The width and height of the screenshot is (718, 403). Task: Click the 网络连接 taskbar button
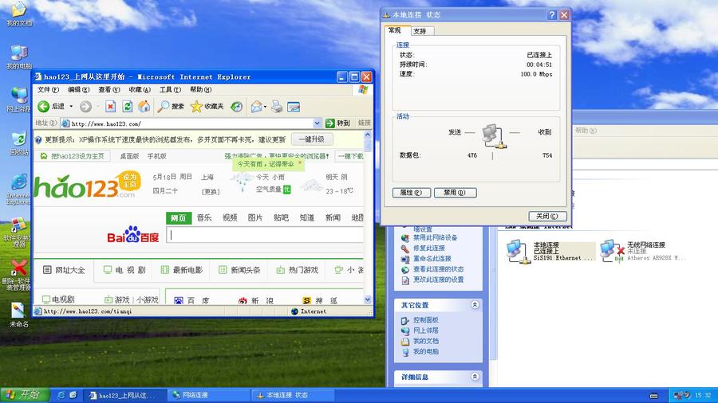point(208,395)
